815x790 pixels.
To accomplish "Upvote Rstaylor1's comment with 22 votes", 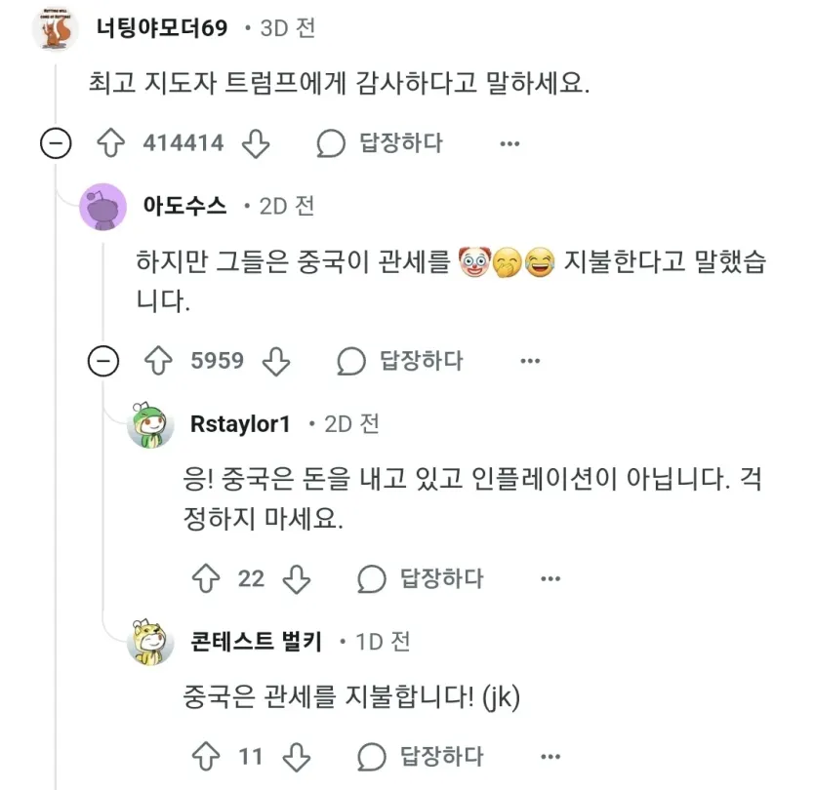I will pos(206,578).
